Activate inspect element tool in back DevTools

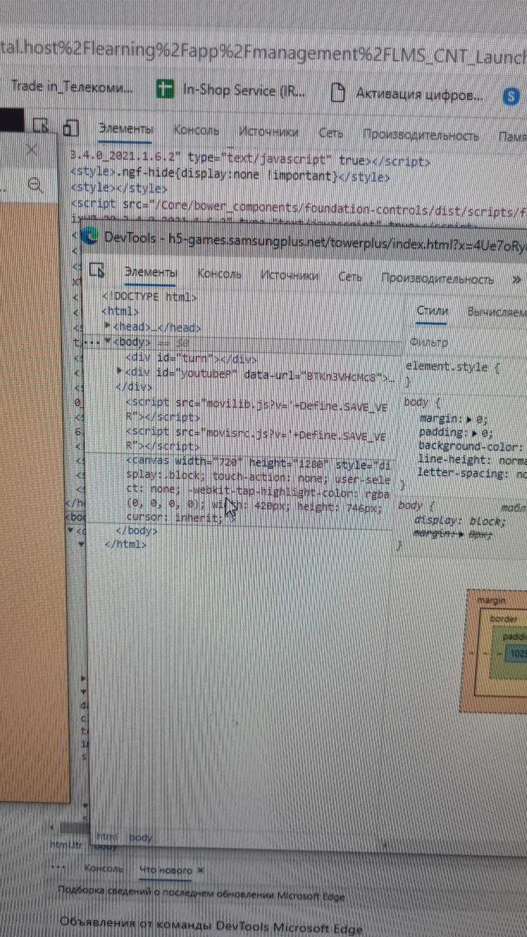(x=42, y=127)
